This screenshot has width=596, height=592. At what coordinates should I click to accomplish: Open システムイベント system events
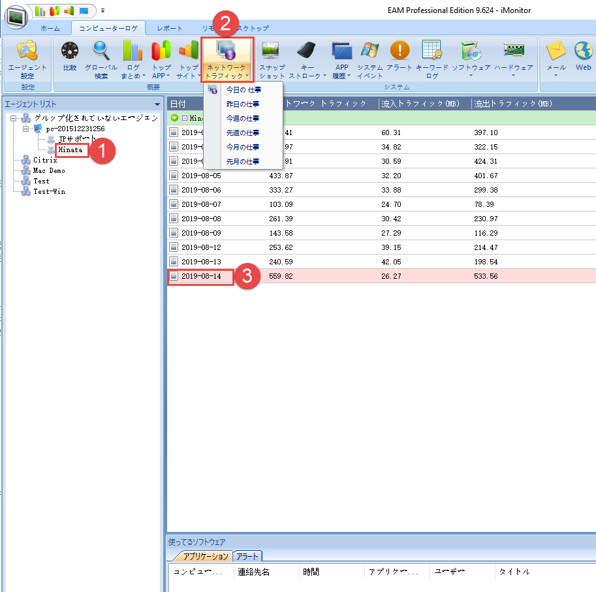click(x=370, y=59)
